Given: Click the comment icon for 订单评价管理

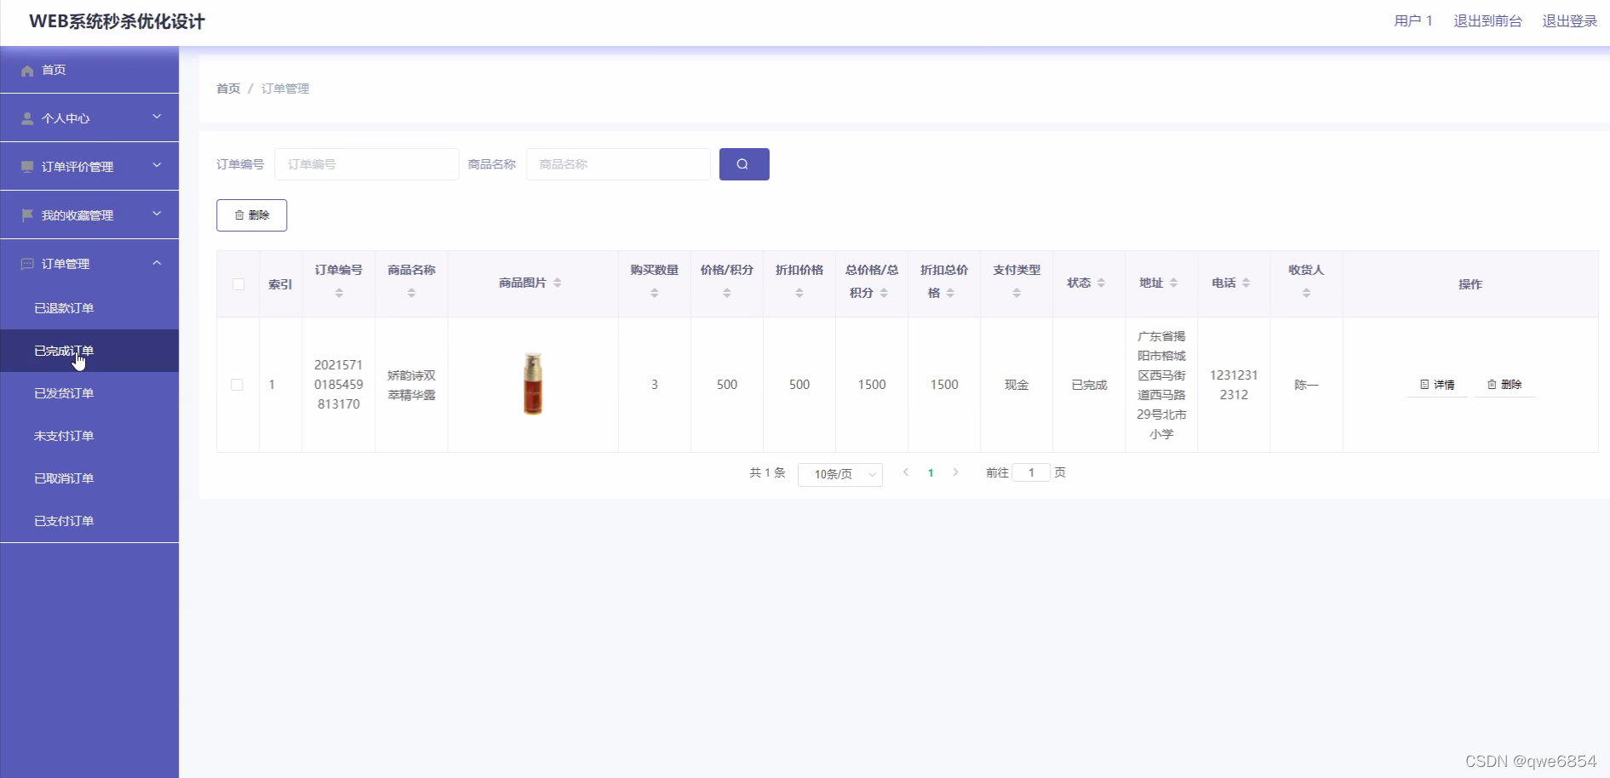Looking at the screenshot, I should [x=26, y=166].
